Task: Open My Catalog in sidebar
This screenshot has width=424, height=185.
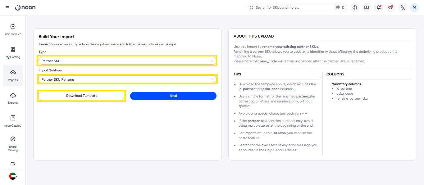Action: pos(13,53)
